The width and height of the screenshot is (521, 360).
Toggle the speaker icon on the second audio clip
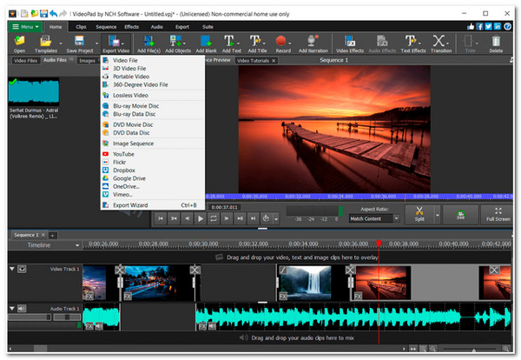tap(212, 326)
